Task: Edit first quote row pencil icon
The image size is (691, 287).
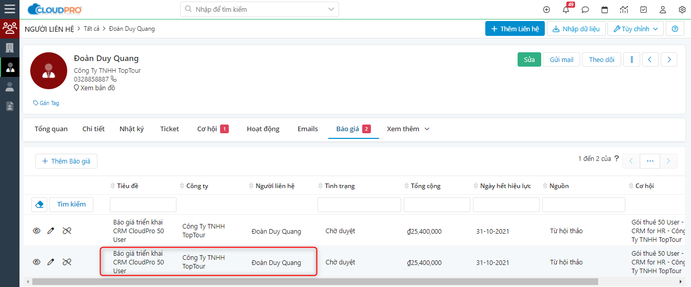Action: pyautogui.click(x=50, y=231)
